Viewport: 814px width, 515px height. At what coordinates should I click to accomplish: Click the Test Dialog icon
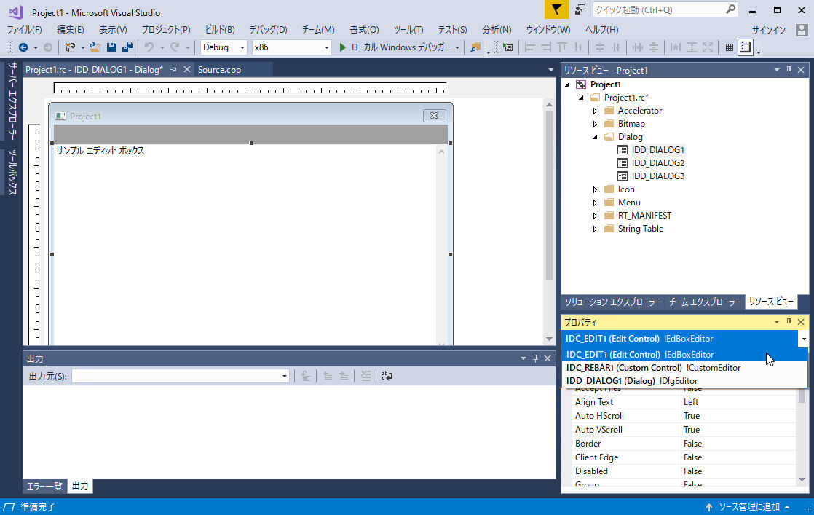(507, 47)
